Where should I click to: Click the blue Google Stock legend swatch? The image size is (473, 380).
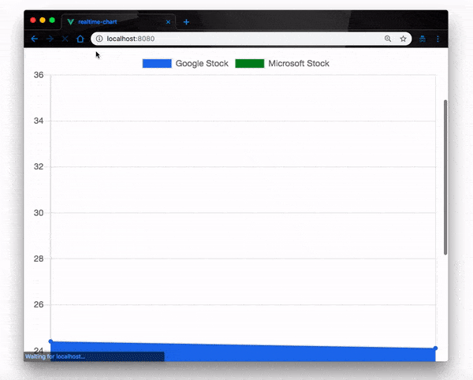157,63
